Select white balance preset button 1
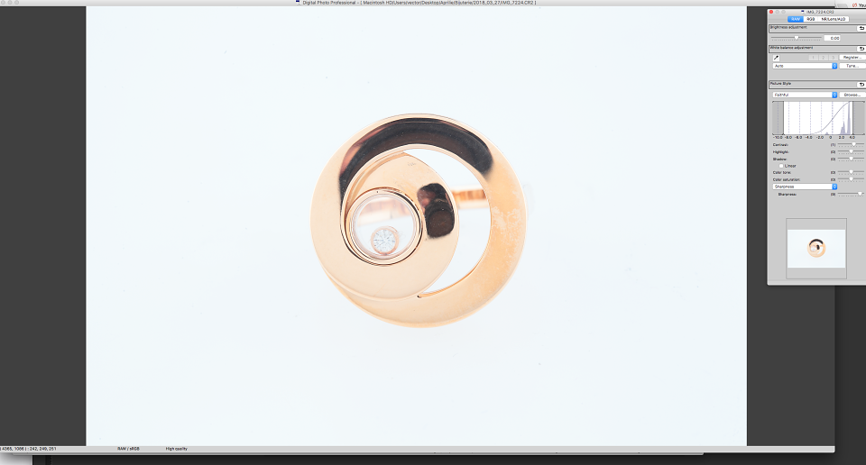 coord(813,58)
